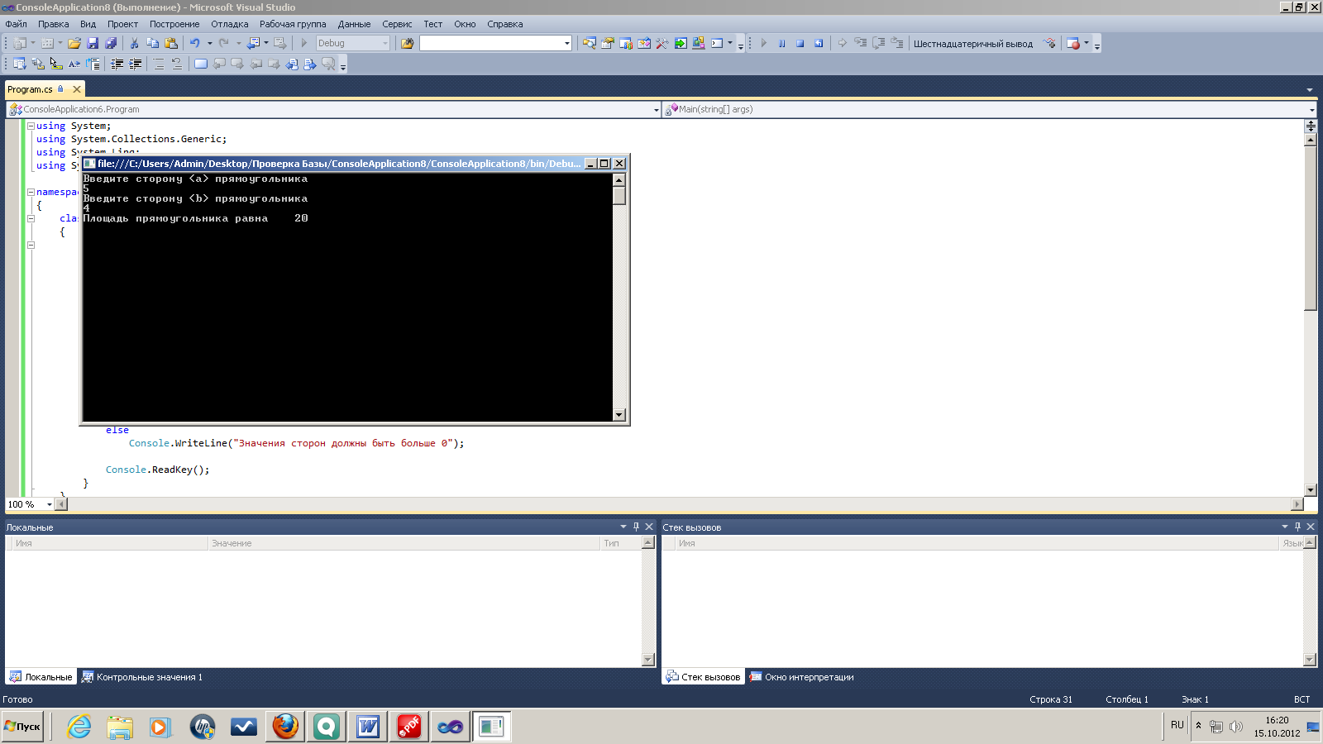The image size is (1323, 744).
Task: Open the Main(string[] args) member dropdown
Action: [x=1311, y=109]
